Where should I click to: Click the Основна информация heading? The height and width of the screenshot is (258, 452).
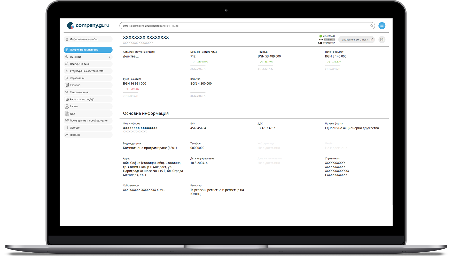point(146,113)
